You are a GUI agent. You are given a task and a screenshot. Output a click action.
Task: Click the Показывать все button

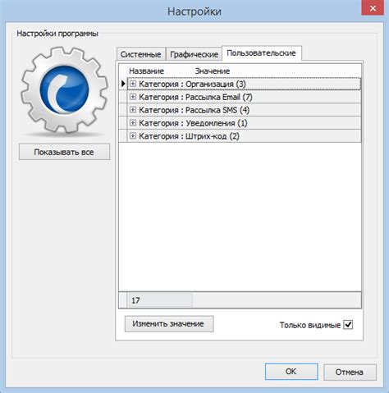(x=64, y=152)
